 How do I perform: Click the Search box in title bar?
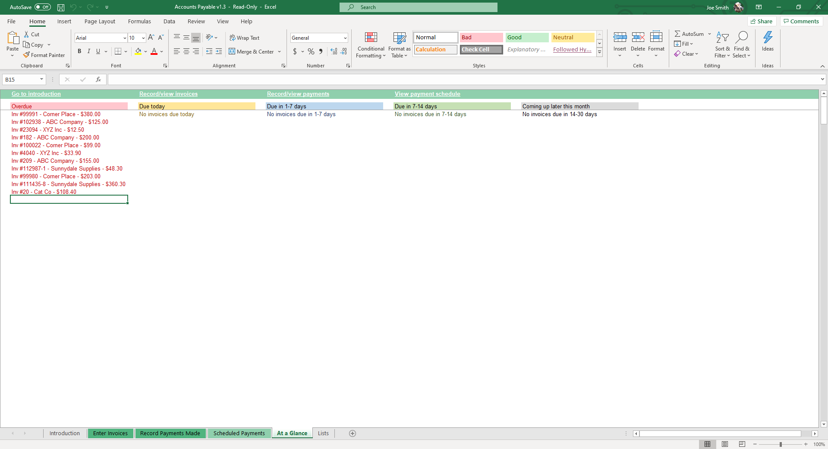(x=418, y=7)
